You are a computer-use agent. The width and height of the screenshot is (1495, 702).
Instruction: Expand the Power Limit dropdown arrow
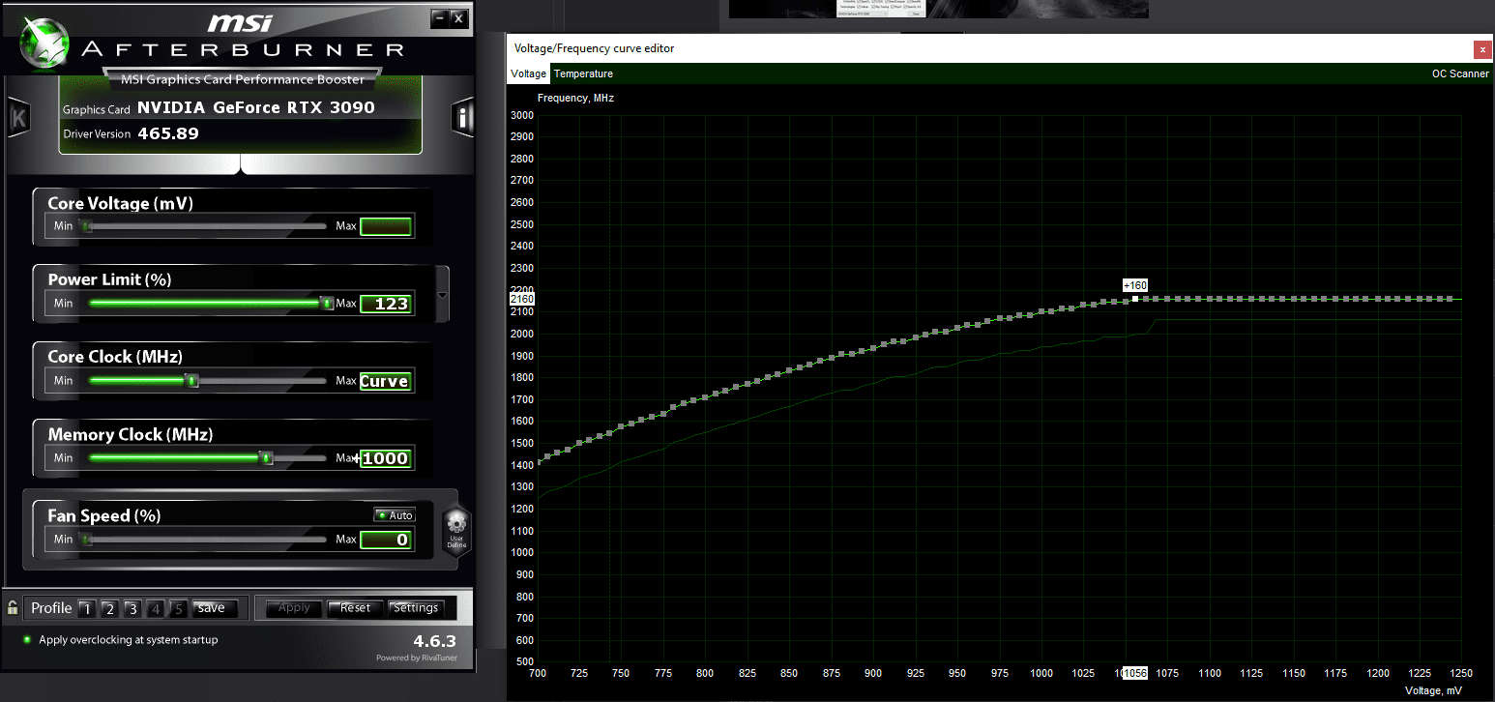pyautogui.click(x=443, y=295)
